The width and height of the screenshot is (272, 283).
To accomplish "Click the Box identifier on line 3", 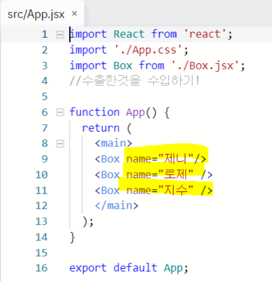I will click(123, 66).
